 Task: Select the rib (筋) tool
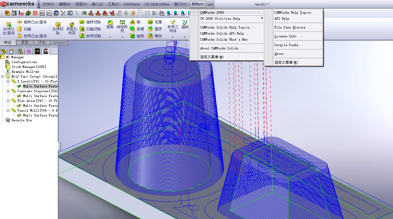135,22
